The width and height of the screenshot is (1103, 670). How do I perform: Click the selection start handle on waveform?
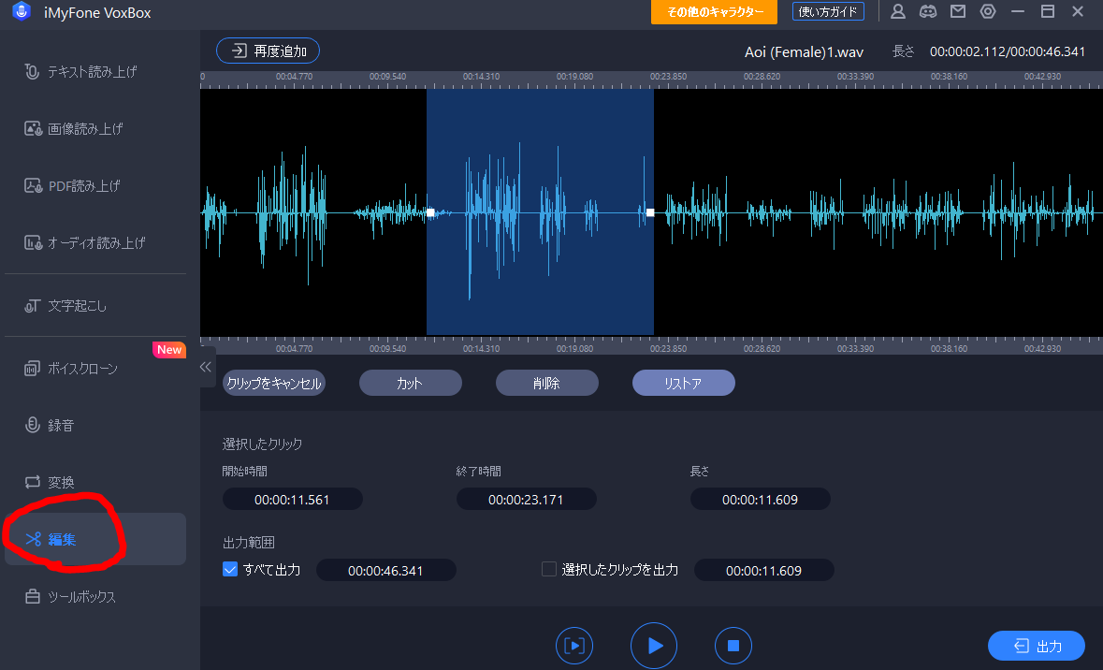(430, 212)
